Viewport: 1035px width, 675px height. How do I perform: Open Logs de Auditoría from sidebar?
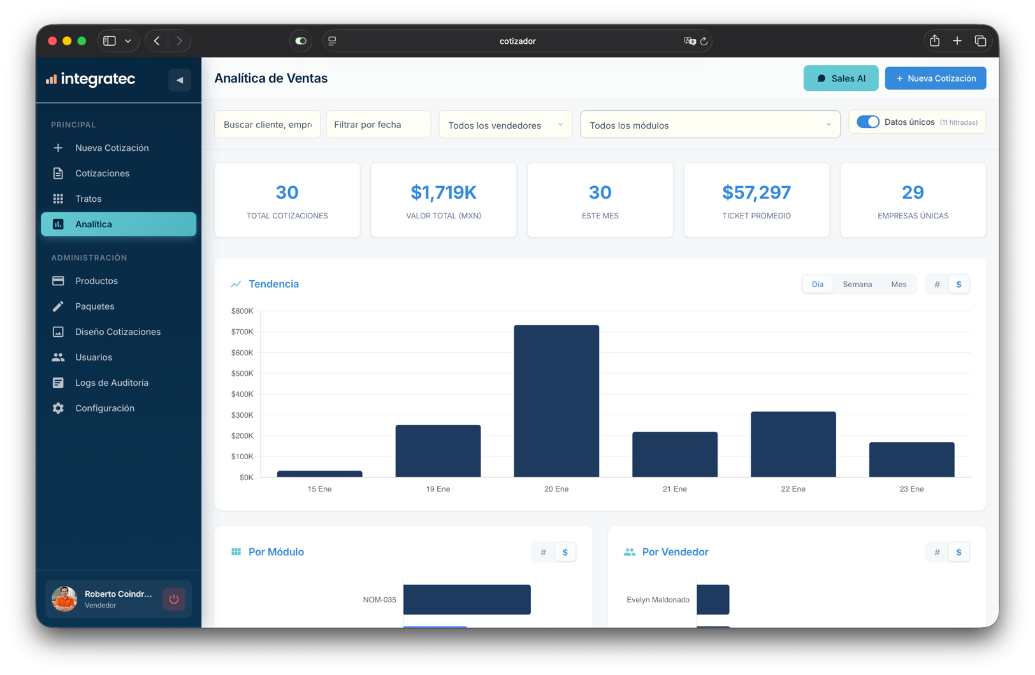coord(112,383)
